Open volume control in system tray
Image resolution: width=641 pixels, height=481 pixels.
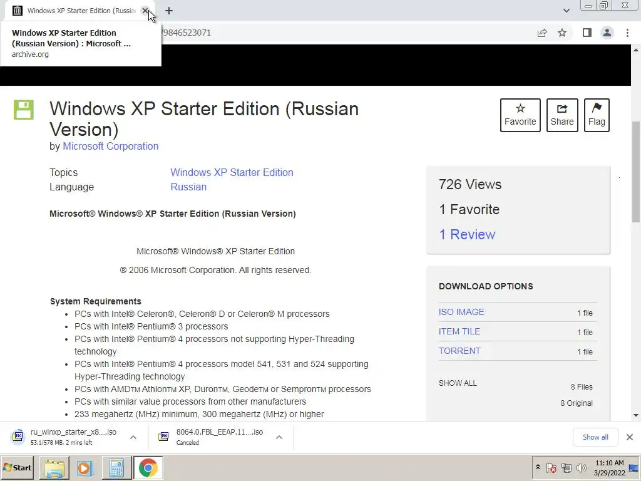(x=581, y=467)
